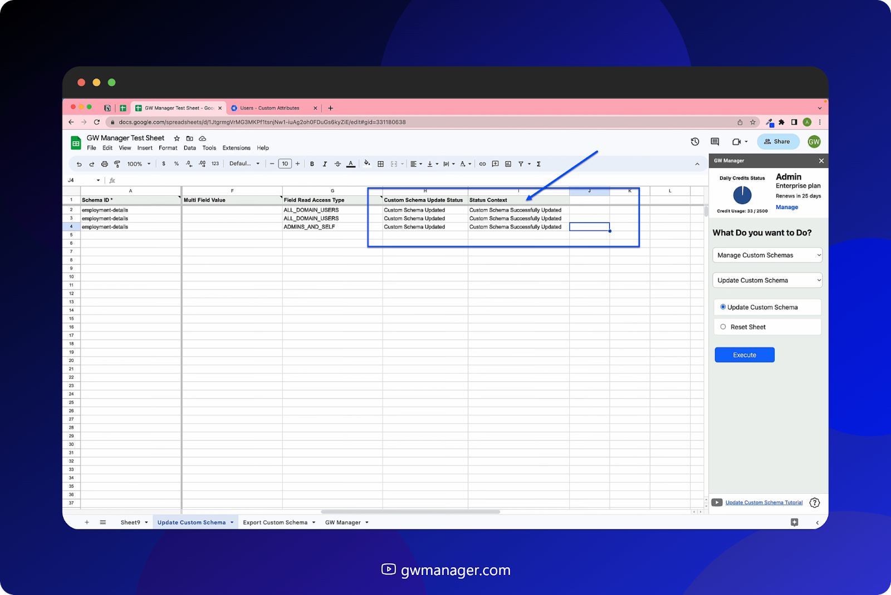The width and height of the screenshot is (891, 595).
Task: Choose the Reset Sheet radio option
Action: point(724,326)
